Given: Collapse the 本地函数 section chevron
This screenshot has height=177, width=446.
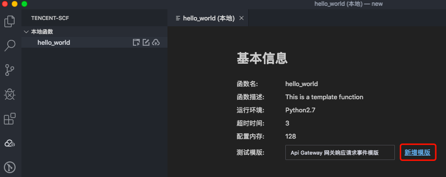Looking at the screenshot, I should coord(26,32).
